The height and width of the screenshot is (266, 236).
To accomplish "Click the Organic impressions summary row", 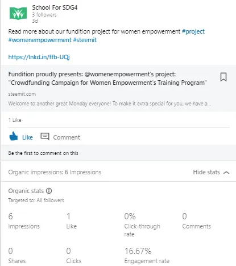I will (118, 172).
